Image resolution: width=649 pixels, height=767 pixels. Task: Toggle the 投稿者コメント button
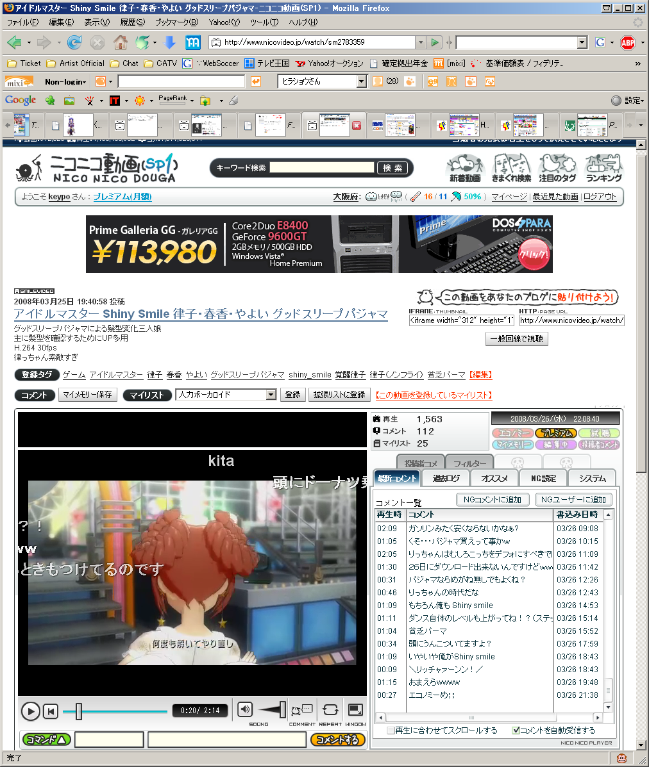click(599, 445)
